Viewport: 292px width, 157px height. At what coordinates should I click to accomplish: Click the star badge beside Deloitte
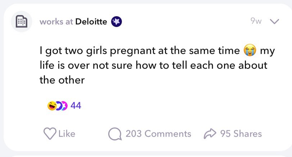click(117, 22)
